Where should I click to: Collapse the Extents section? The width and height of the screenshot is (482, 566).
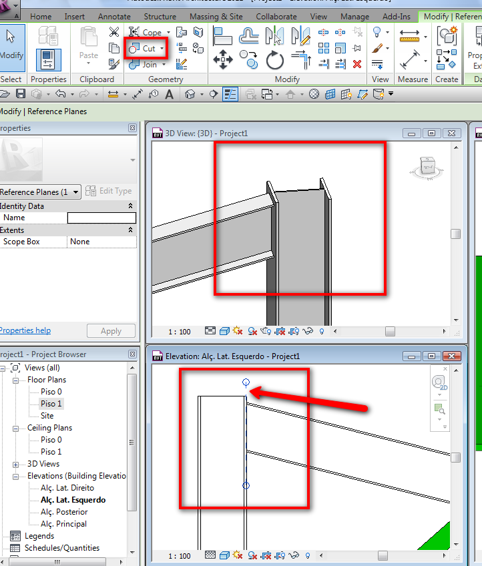pos(130,230)
